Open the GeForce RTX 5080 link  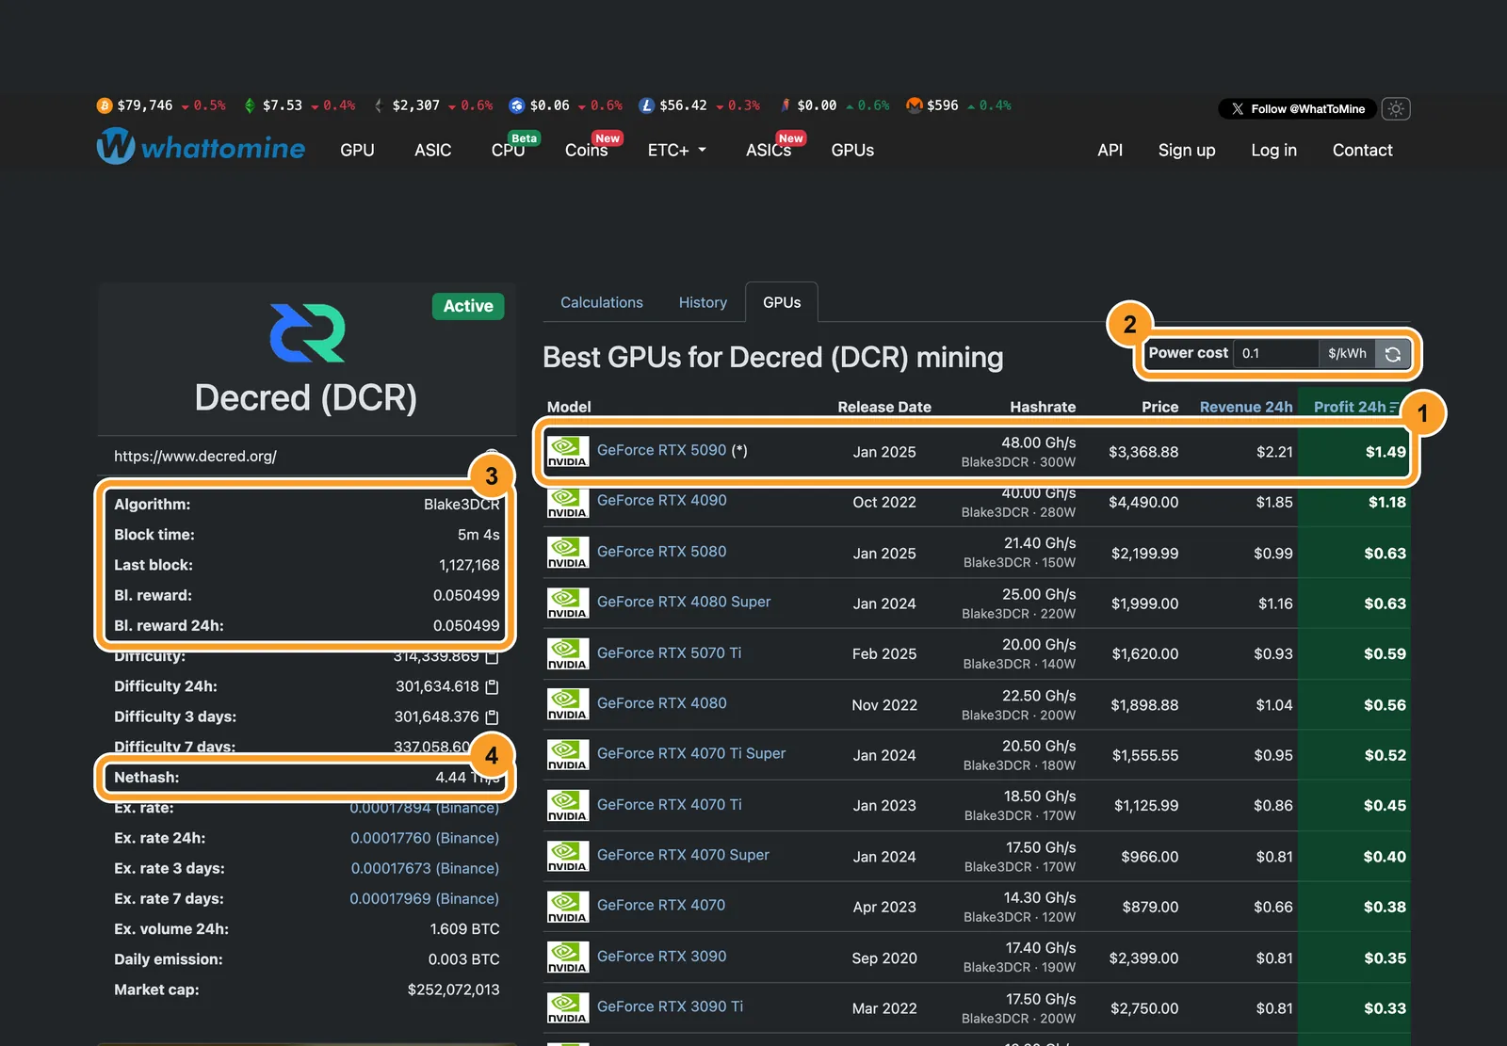[662, 552]
